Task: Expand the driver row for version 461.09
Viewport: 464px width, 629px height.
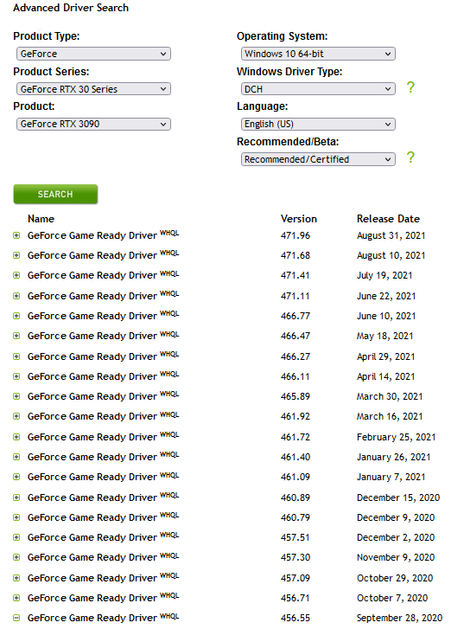Action: point(16,477)
